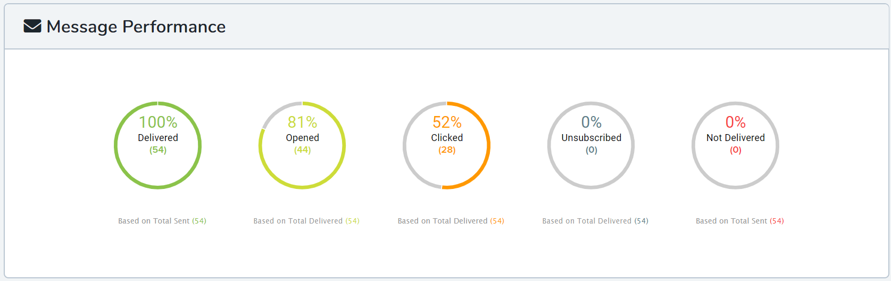Click the grey Unsubscribed ring

tap(591, 145)
